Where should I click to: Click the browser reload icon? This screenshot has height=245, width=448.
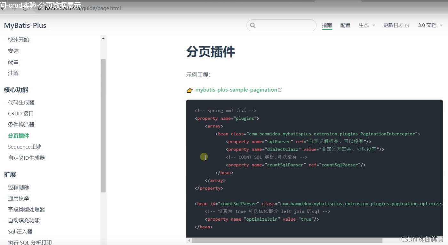(x=25, y=8)
